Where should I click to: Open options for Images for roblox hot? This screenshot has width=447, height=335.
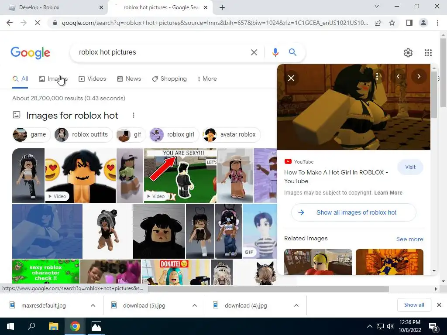134,115
